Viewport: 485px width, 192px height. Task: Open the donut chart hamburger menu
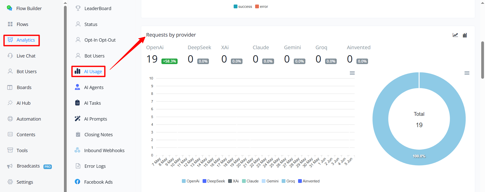pyautogui.click(x=467, y=73)
